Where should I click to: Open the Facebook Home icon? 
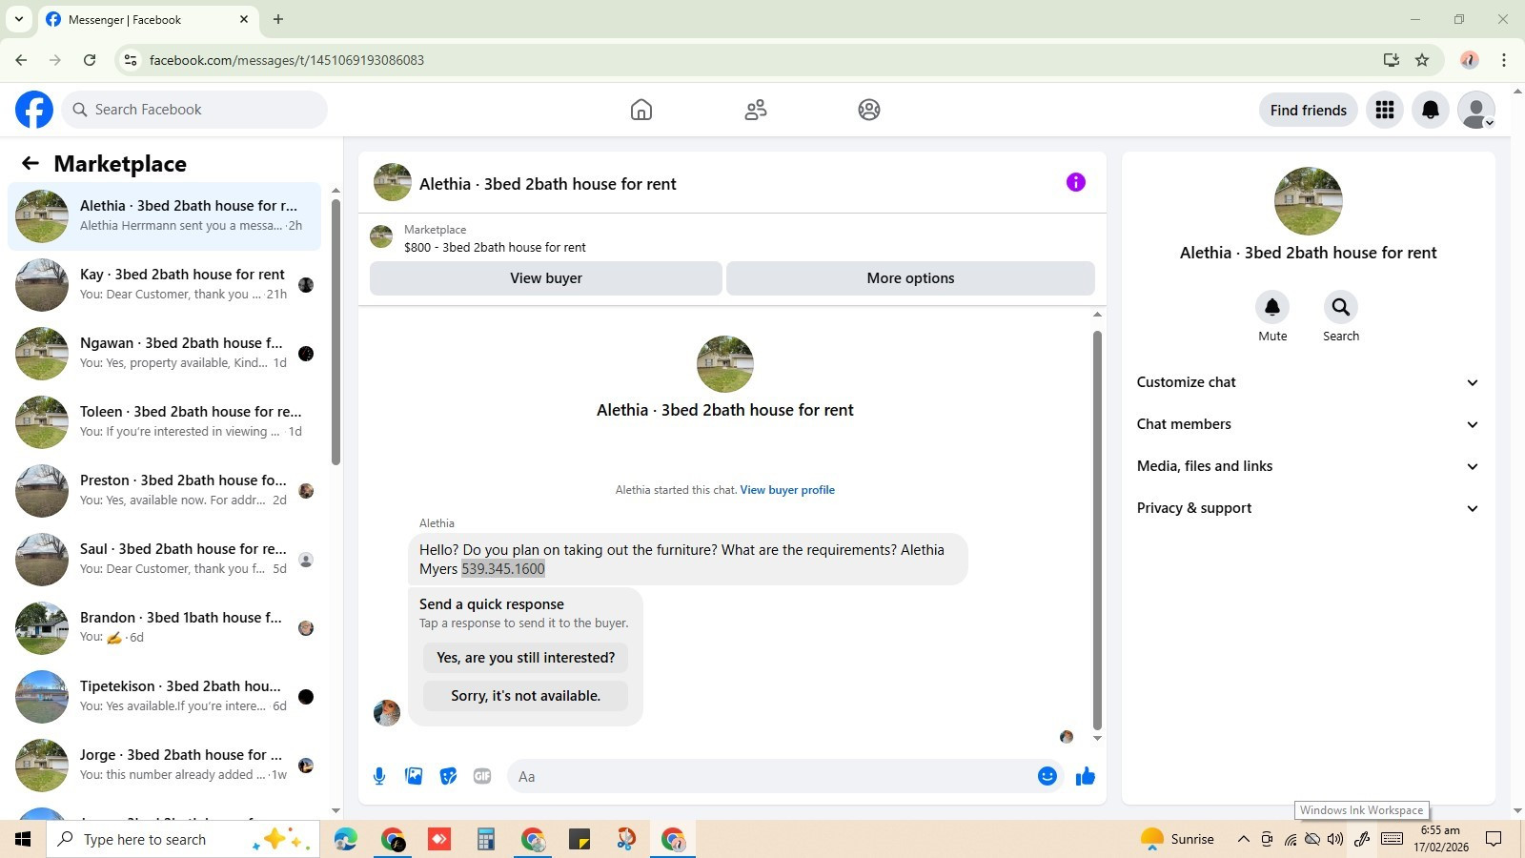[x=641, y=110]
